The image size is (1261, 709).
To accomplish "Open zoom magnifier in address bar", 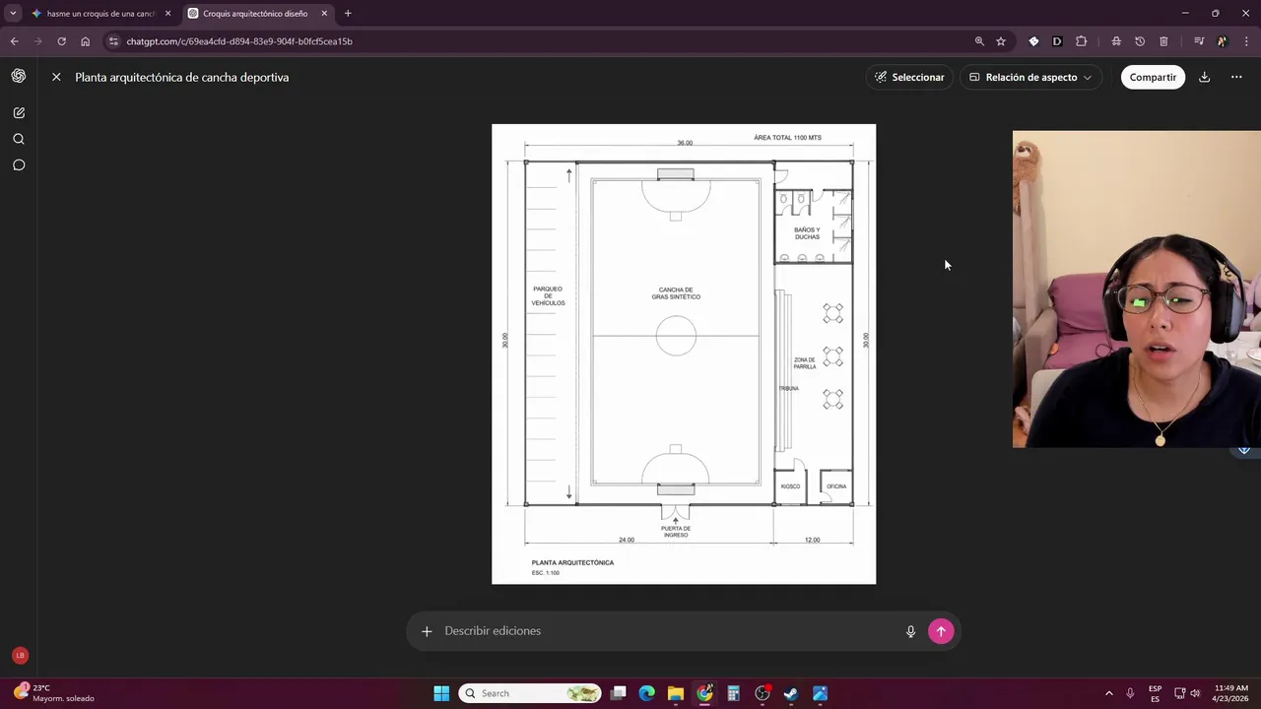I will 979,41.
